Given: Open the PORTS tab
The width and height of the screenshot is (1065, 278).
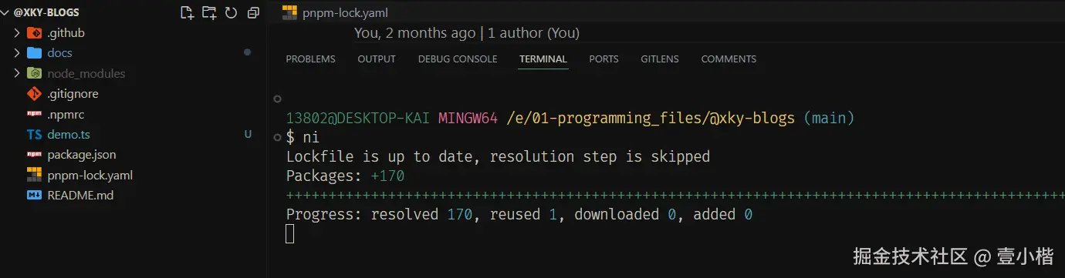Looking at the screenshot, I should click(x=603, y=59).
